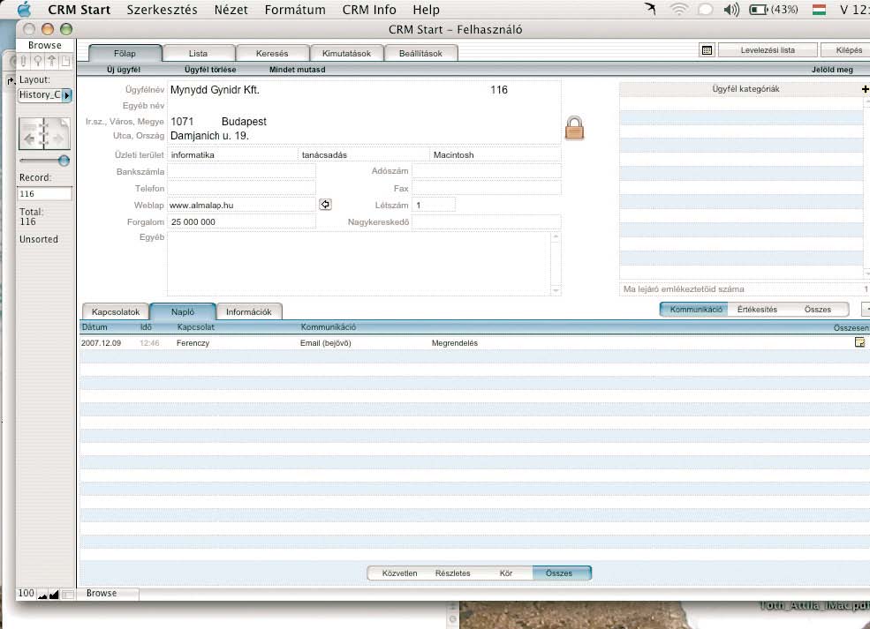Image resolution: width=870 pixels, height=629 pixels.
Task: Click the volume icon in the menu bar
Action: click(731, 10)
